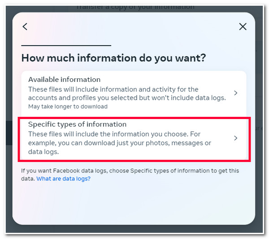Click the How much information do you want? heading
Screen dimensions: 269x239
113,58
